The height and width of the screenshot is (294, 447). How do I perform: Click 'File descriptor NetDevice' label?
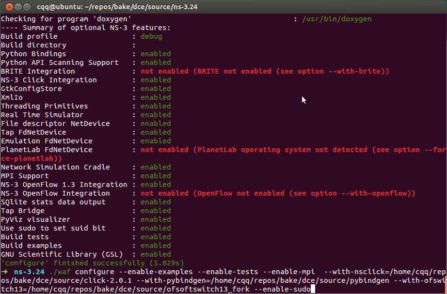point(55,124)
